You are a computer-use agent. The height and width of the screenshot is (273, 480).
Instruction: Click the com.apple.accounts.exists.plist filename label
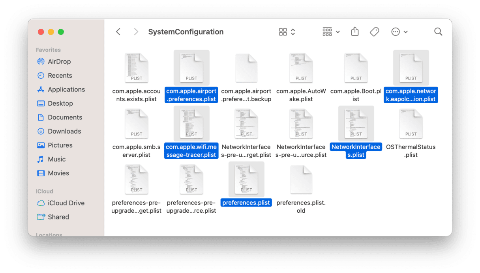137,95
